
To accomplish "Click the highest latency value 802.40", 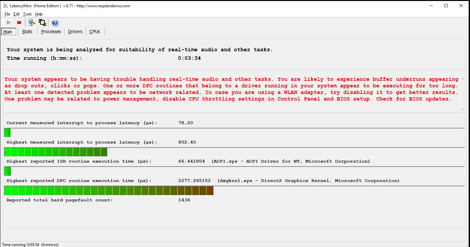I will pos(187,142).
